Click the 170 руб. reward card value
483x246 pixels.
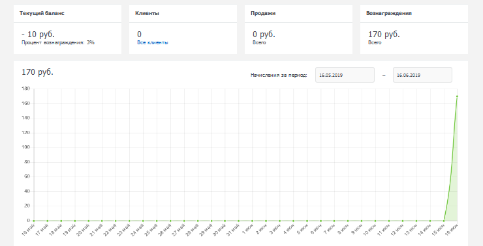(384, 34)
